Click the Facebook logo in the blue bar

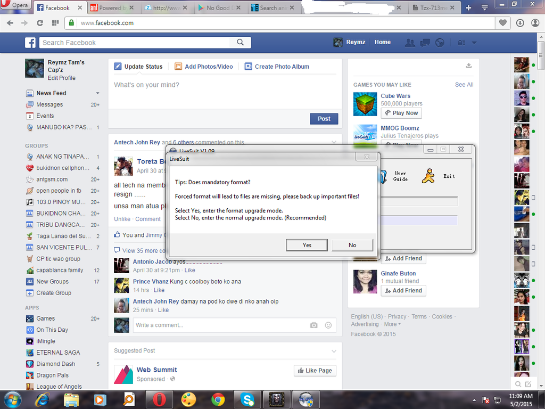tap(30, 43)
